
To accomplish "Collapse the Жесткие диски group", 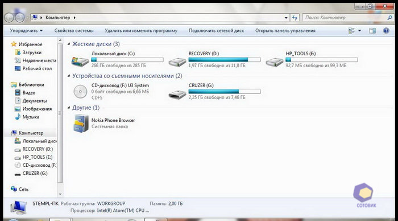I will pos(69,44).
